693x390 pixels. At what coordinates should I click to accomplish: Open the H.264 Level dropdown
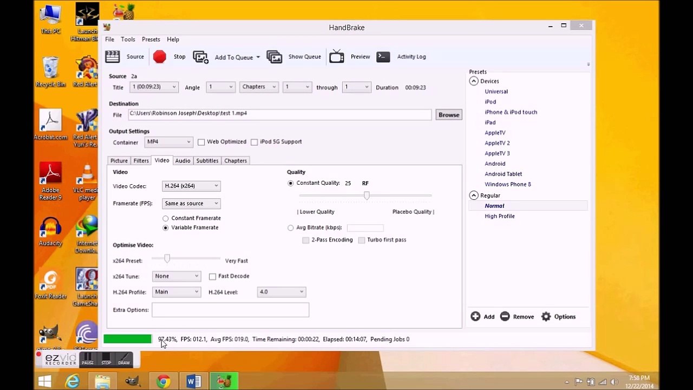tap(282, 292)
